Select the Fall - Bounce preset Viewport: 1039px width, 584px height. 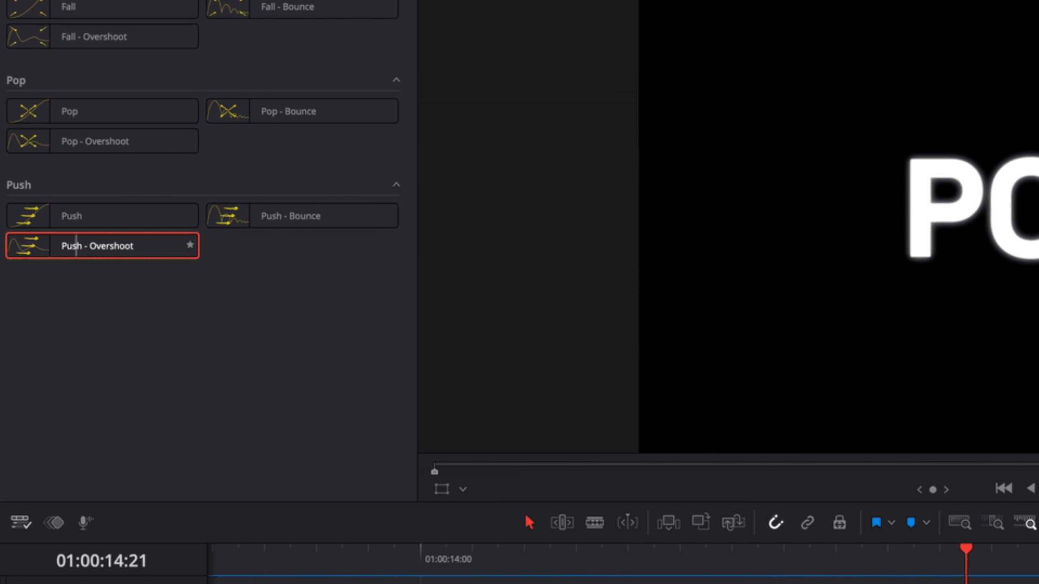click(302, 8)
